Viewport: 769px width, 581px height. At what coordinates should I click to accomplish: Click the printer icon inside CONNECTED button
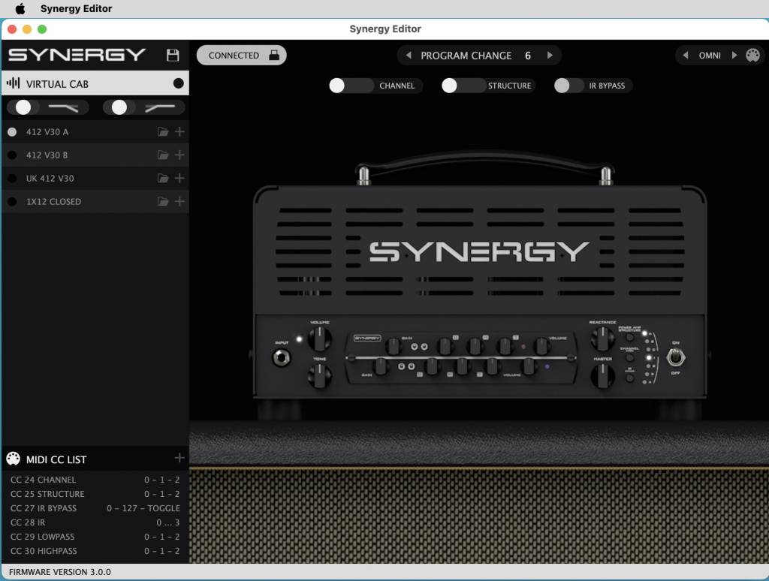click(x=273, y=55)
